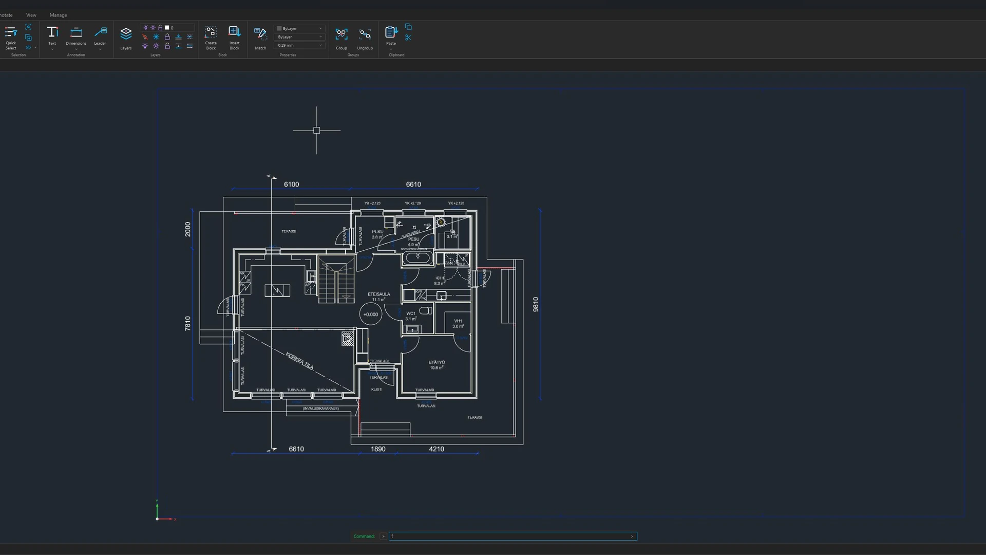
Task: Open the 0.29 mm lineweight dropdown
Action: 299,45
